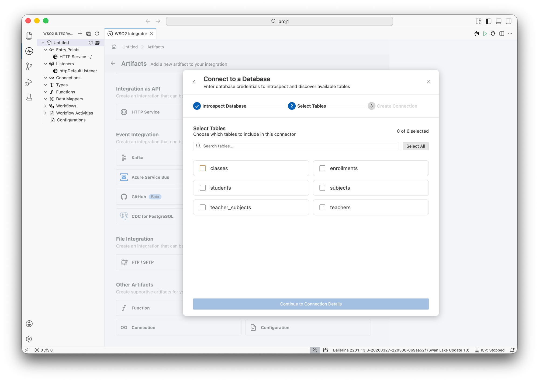539x382 pixels.
Task: Close the WSO2 Integrator tab
Action: pyautogui.click(x=152, y=34)
